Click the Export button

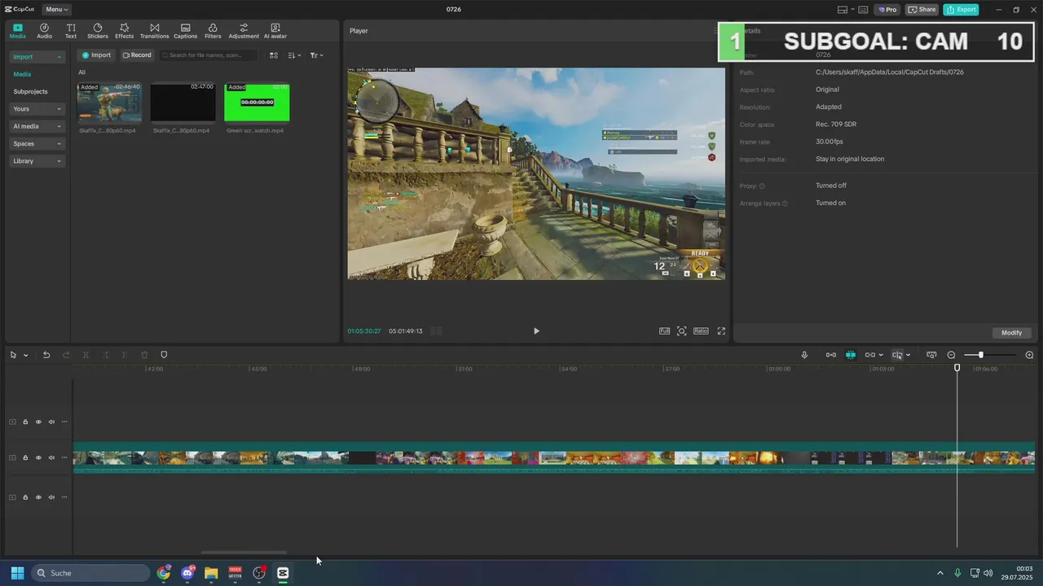point(961,10)
